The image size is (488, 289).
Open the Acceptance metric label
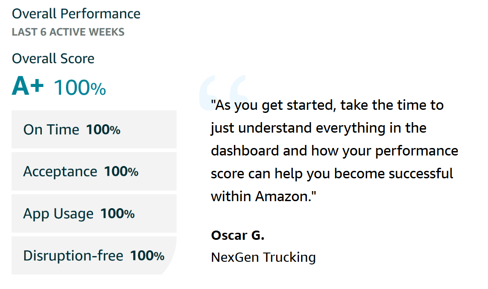(60, 171)
